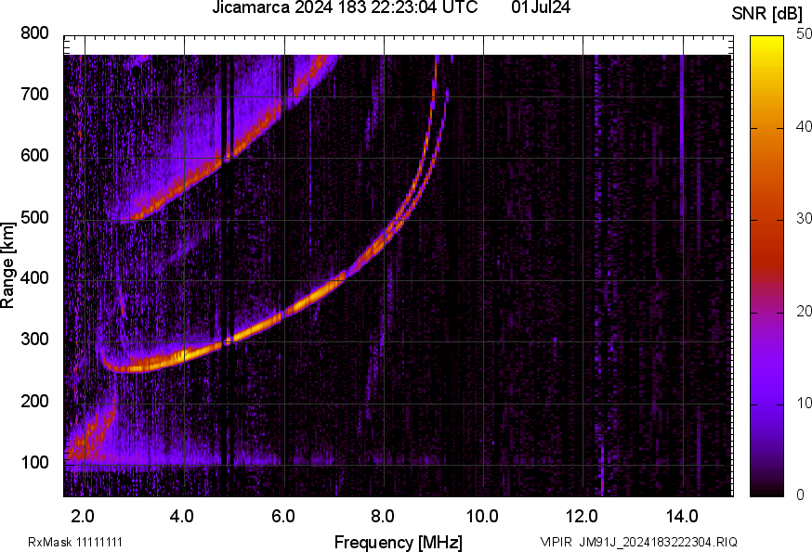The width and height of the screenshot is (812, 552).
Task: Click the colorbar tick label '0'
Action: [x=800, y=495]
